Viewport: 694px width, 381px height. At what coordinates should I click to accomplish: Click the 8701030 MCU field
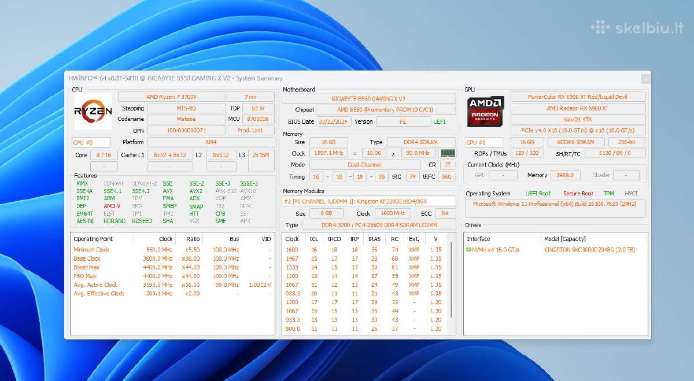[258, 119]
